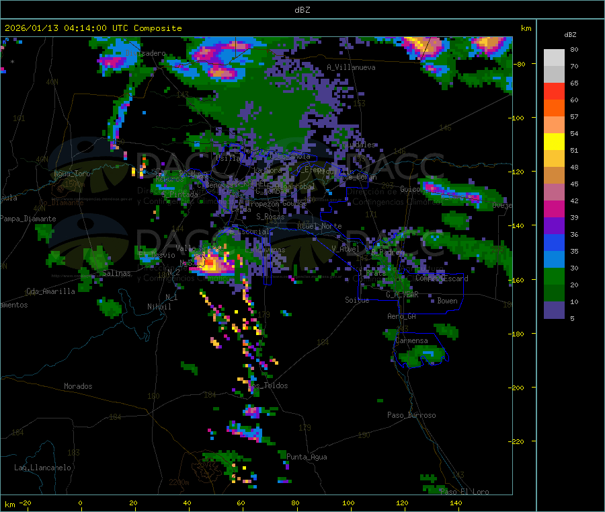Click the A_Villanueva place label
The height and width of the screenshot is (512, 605).
pyautogui.click(x=351, y=67)
